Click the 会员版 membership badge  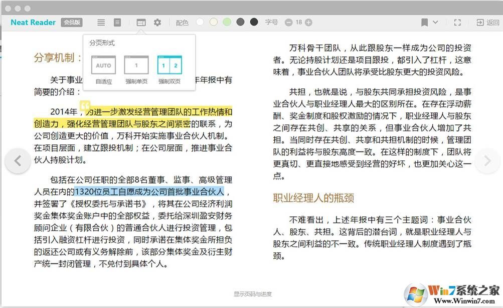tap(71, 22)
